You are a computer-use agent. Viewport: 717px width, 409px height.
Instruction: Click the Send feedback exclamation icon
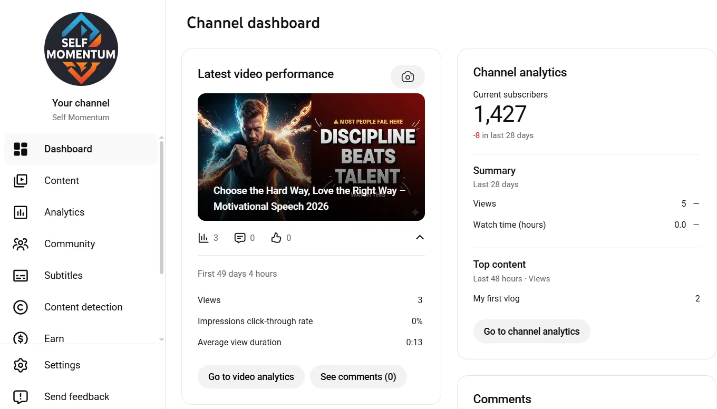(21, 396)
